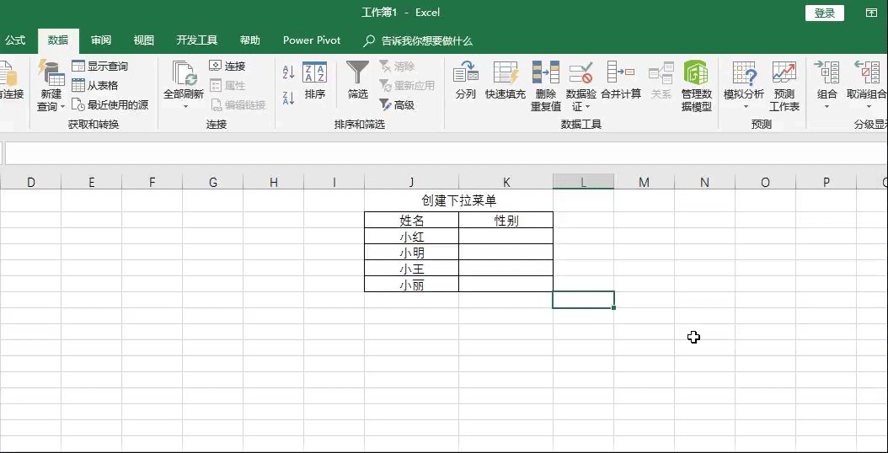
Task: Expand the 模拟分析 dropdown arrow
Action: (x=746, y=106)
